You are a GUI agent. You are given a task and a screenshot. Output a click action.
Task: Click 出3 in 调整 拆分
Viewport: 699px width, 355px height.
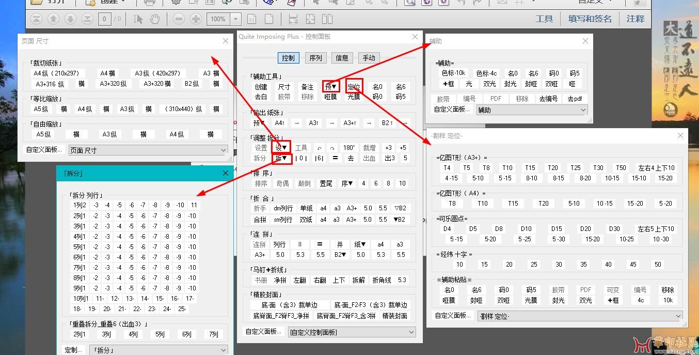pyautogui.click(x=390, y=158)
